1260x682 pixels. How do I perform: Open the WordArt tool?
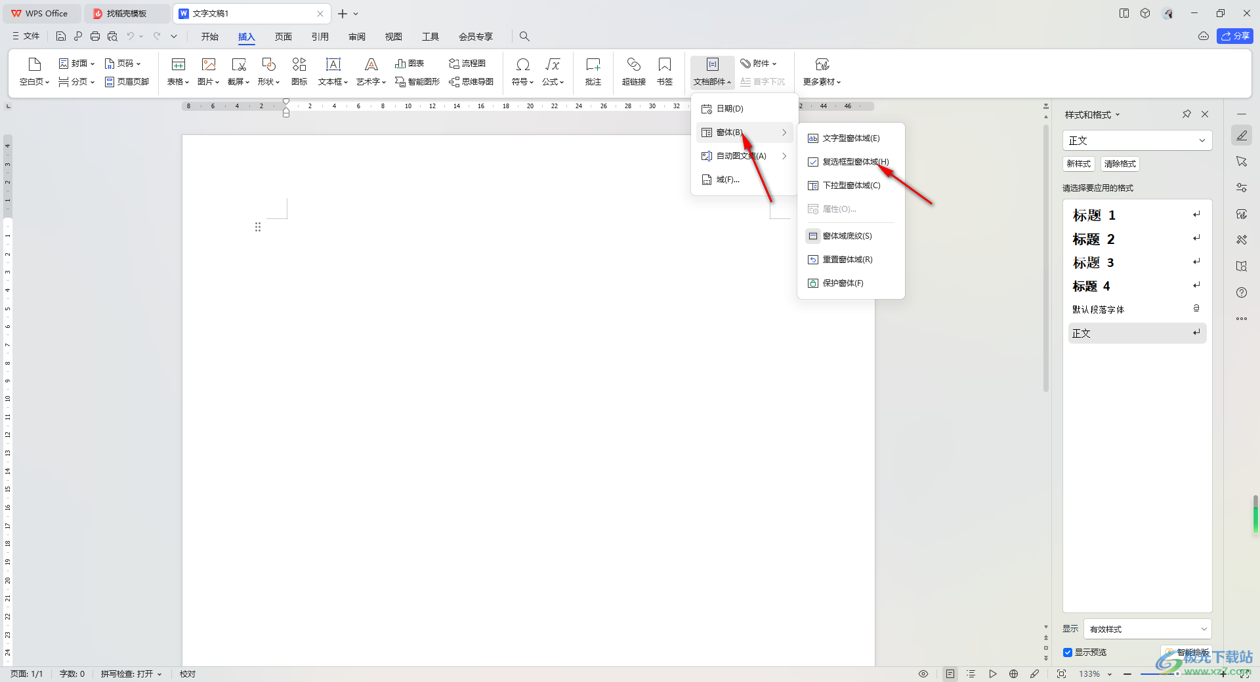[x=371, y=71]
